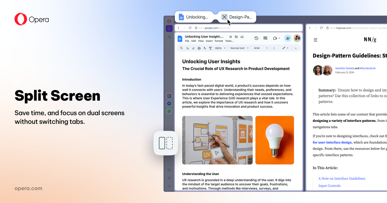Open the 100% zoom level dropdown
This screenshot has width=387, height=203.
(219, 48)
